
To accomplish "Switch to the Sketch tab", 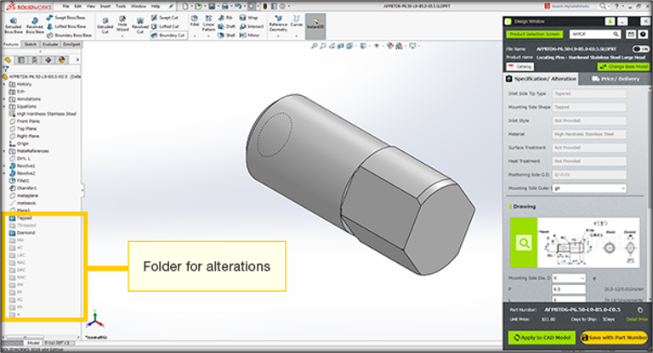I will coord(30,44).
